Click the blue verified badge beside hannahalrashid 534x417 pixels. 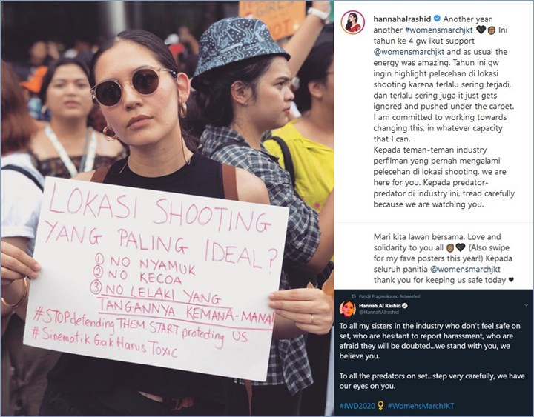(437, 19)
